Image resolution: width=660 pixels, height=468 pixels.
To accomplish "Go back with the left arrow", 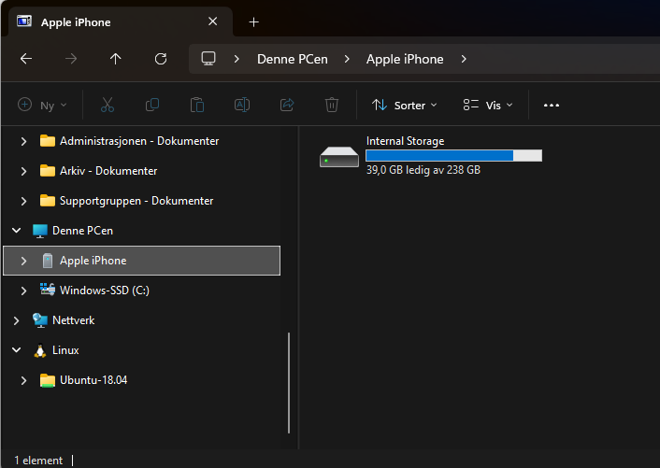I will click(x=26, y=59).
